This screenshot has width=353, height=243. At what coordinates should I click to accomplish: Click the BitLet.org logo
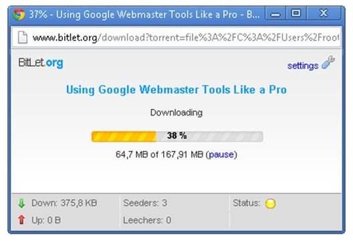pyautogui.click(x=41, y=63)
